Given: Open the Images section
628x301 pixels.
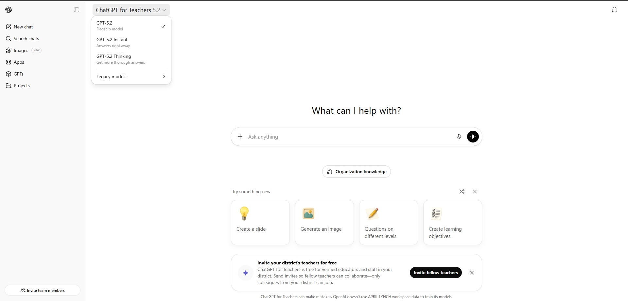Looking at the screenshot, I should (x=21, y=50).
